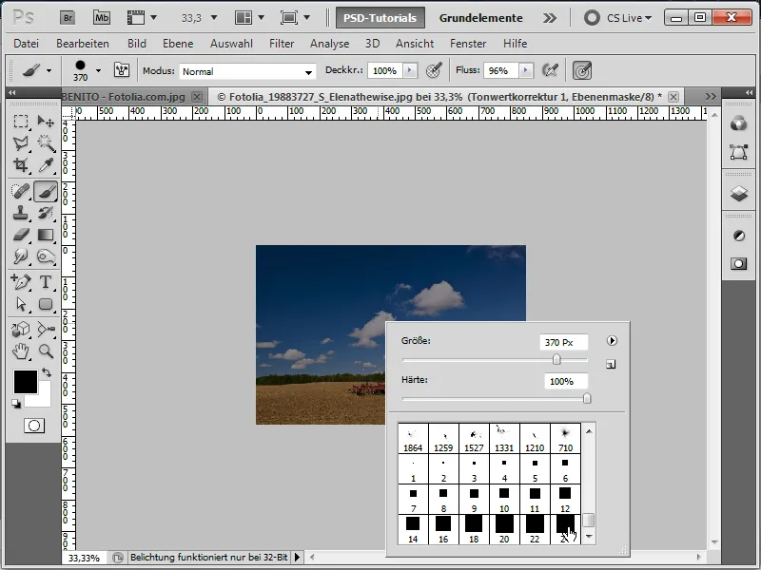Screen dimensions: 761x570
Task: Toggle Quick Mask mode
Action: [34, 426]
